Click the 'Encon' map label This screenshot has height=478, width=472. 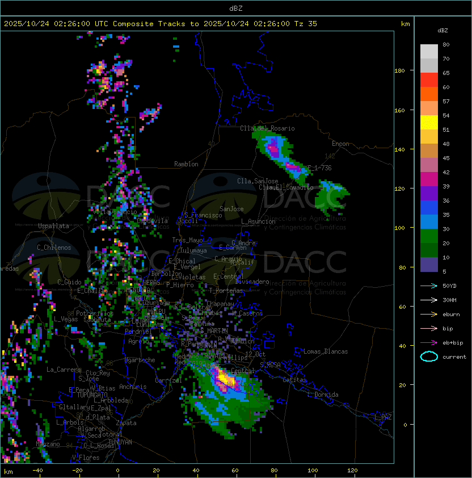coord(340,144)
